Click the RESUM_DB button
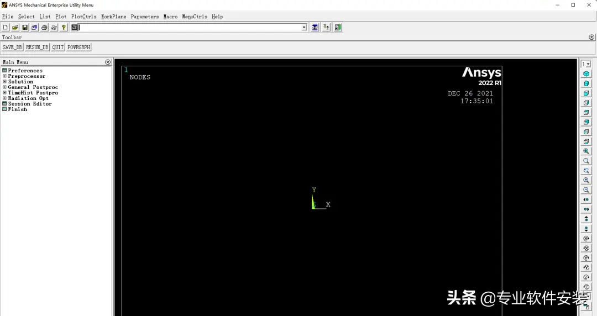The image size is (597, 316). [37, 47]
